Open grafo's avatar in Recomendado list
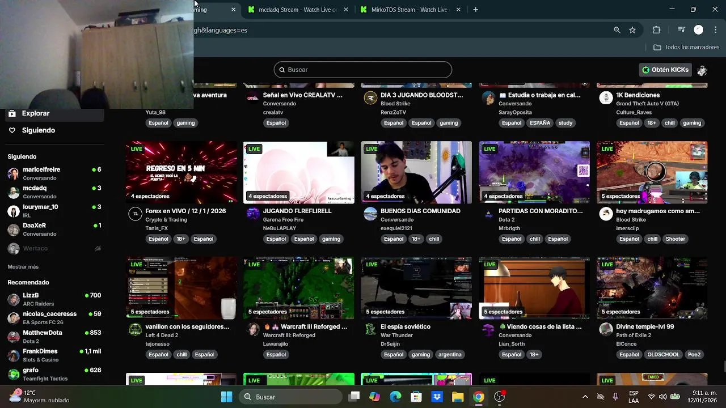The width and height of the screenshot is (726, 408). tap(13, 375)
